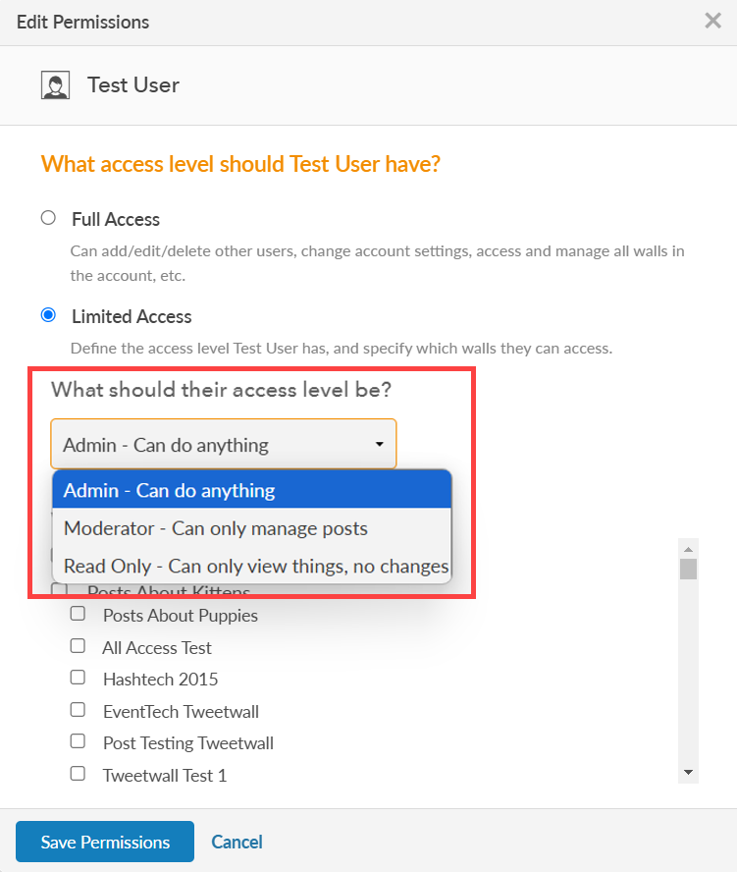The height and width of the screenshot is (872, 737).
Task: Click the wall list scrollbar thumb
Action: pos(688,569)
